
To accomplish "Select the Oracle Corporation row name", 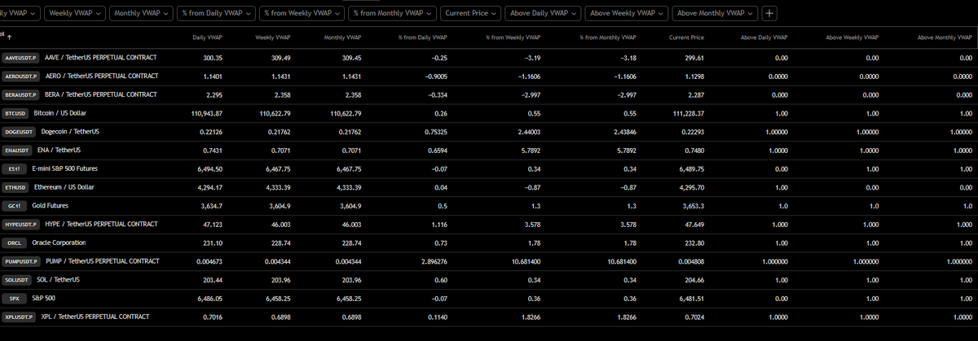I will (58, 243).
